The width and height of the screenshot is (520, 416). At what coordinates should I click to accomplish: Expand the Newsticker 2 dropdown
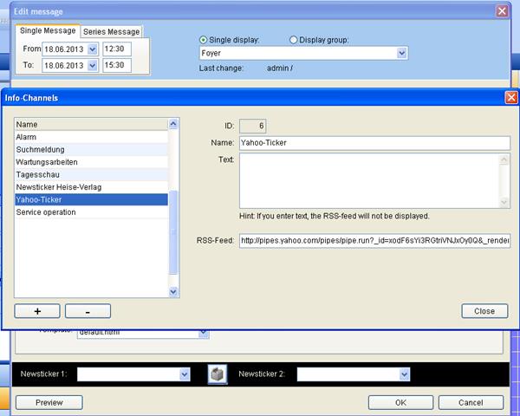(x=404, y=374)
